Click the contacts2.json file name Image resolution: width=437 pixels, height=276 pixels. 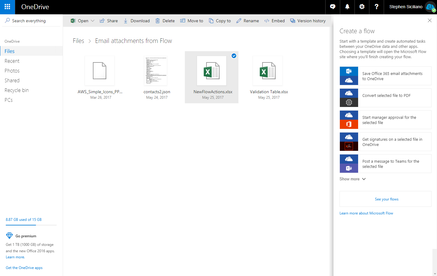coord(157,92)
